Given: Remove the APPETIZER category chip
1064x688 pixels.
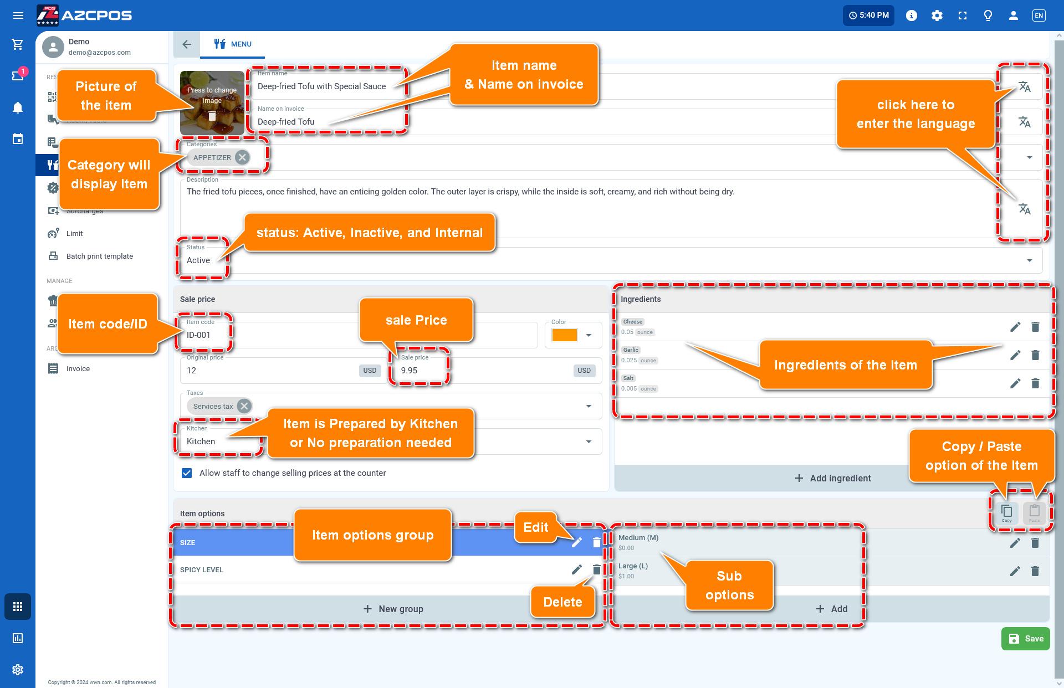Looking at the screenshot, I should click(242, 157).
